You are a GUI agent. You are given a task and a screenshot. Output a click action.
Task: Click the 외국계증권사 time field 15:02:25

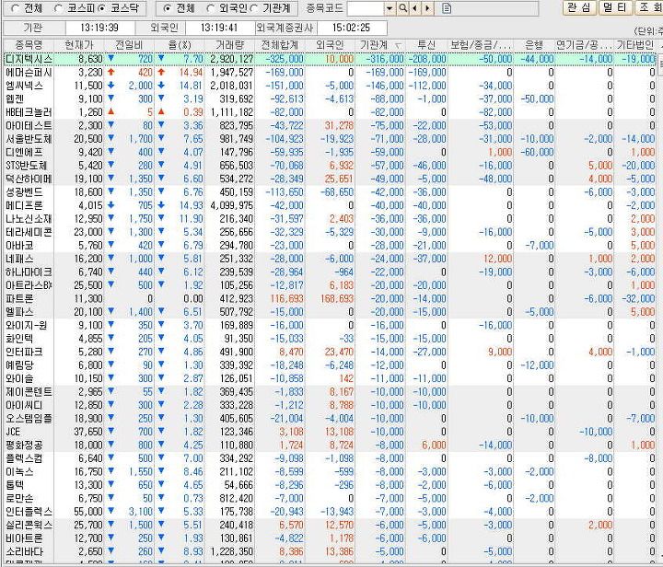(x=352, y=28)
